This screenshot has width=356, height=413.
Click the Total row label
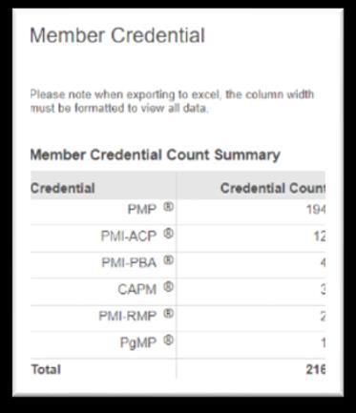tap(46, 369)
